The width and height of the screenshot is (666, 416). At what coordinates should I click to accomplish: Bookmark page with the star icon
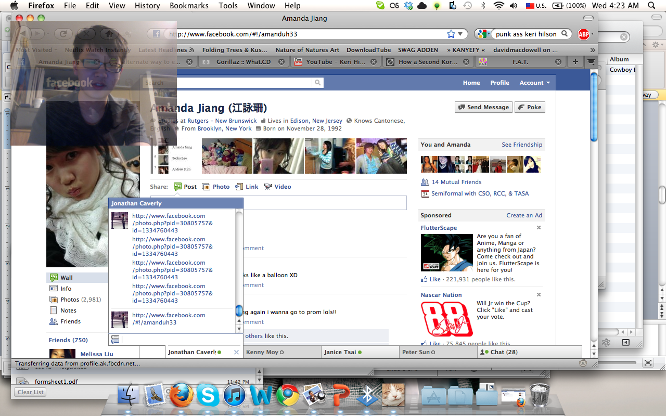(451, 34)
